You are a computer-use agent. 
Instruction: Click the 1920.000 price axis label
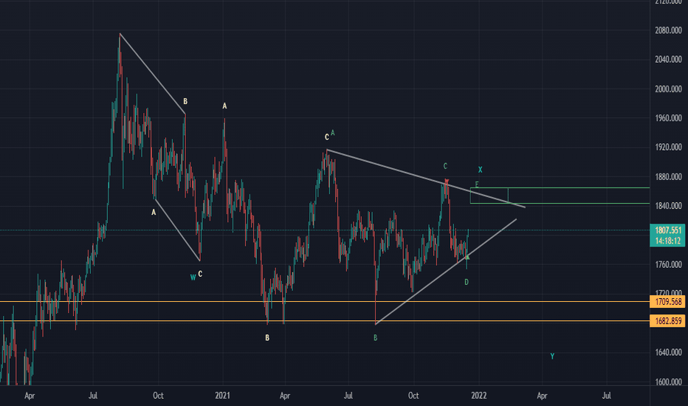[668, 147]
